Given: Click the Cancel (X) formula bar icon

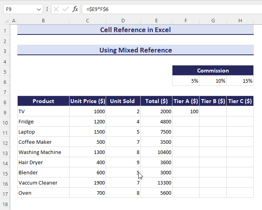Looking at the screenshot, I should click(56, 9).
